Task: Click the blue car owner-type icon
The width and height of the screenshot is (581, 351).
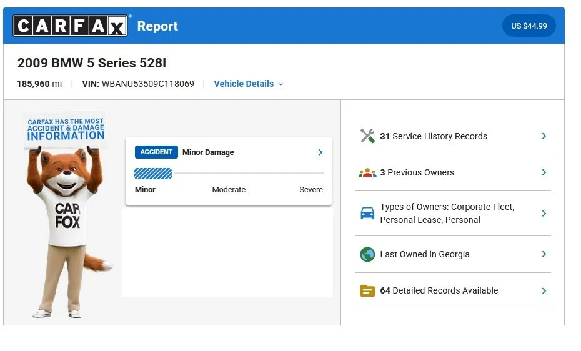Action: click(x=367, y=213)
